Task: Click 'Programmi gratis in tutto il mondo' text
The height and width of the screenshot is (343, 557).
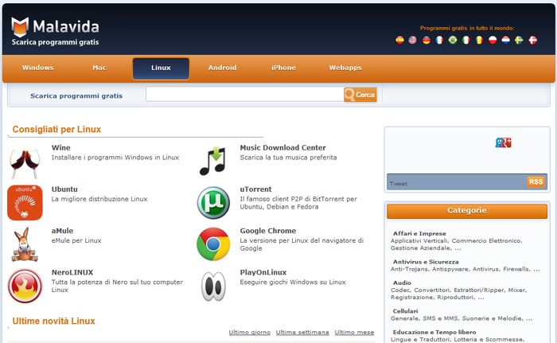Action: coord(467,28)
